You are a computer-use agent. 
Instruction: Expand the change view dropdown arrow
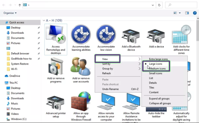coord(180,13)
